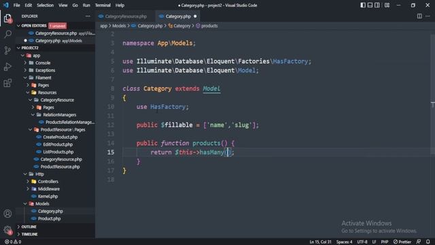Screen dimensions: 435x245
Task: Click Spaces: 4 indentation setting
Action: [345, 242]
